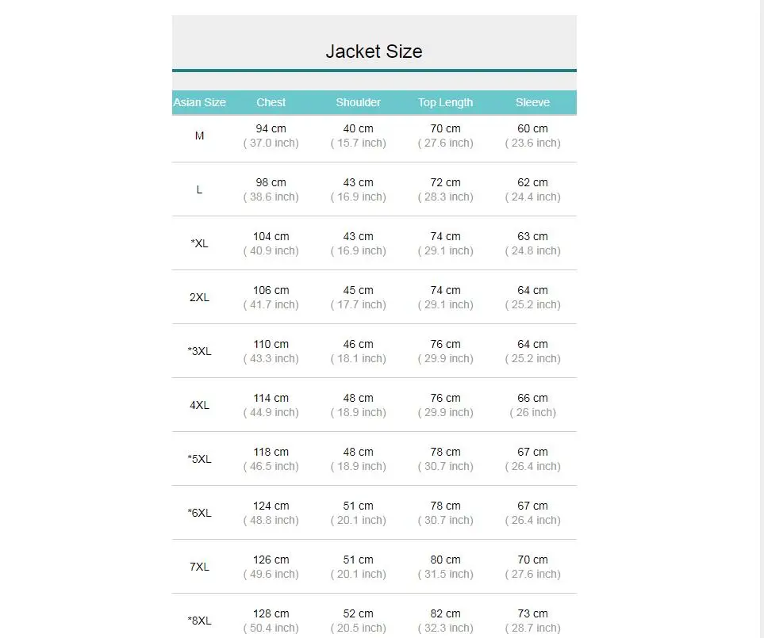Select the Sleeve column header
The image size is (764, 638).
[532, 102]
